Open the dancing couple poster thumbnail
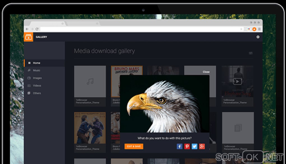Image resolution: width=286 pixels, height=164 pixels. coord(90,128)
